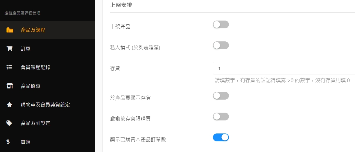This screenshot has width=355, height=152.
Task: Click the 產品及課程 boxes icon in sidebar
Action: 10,30
